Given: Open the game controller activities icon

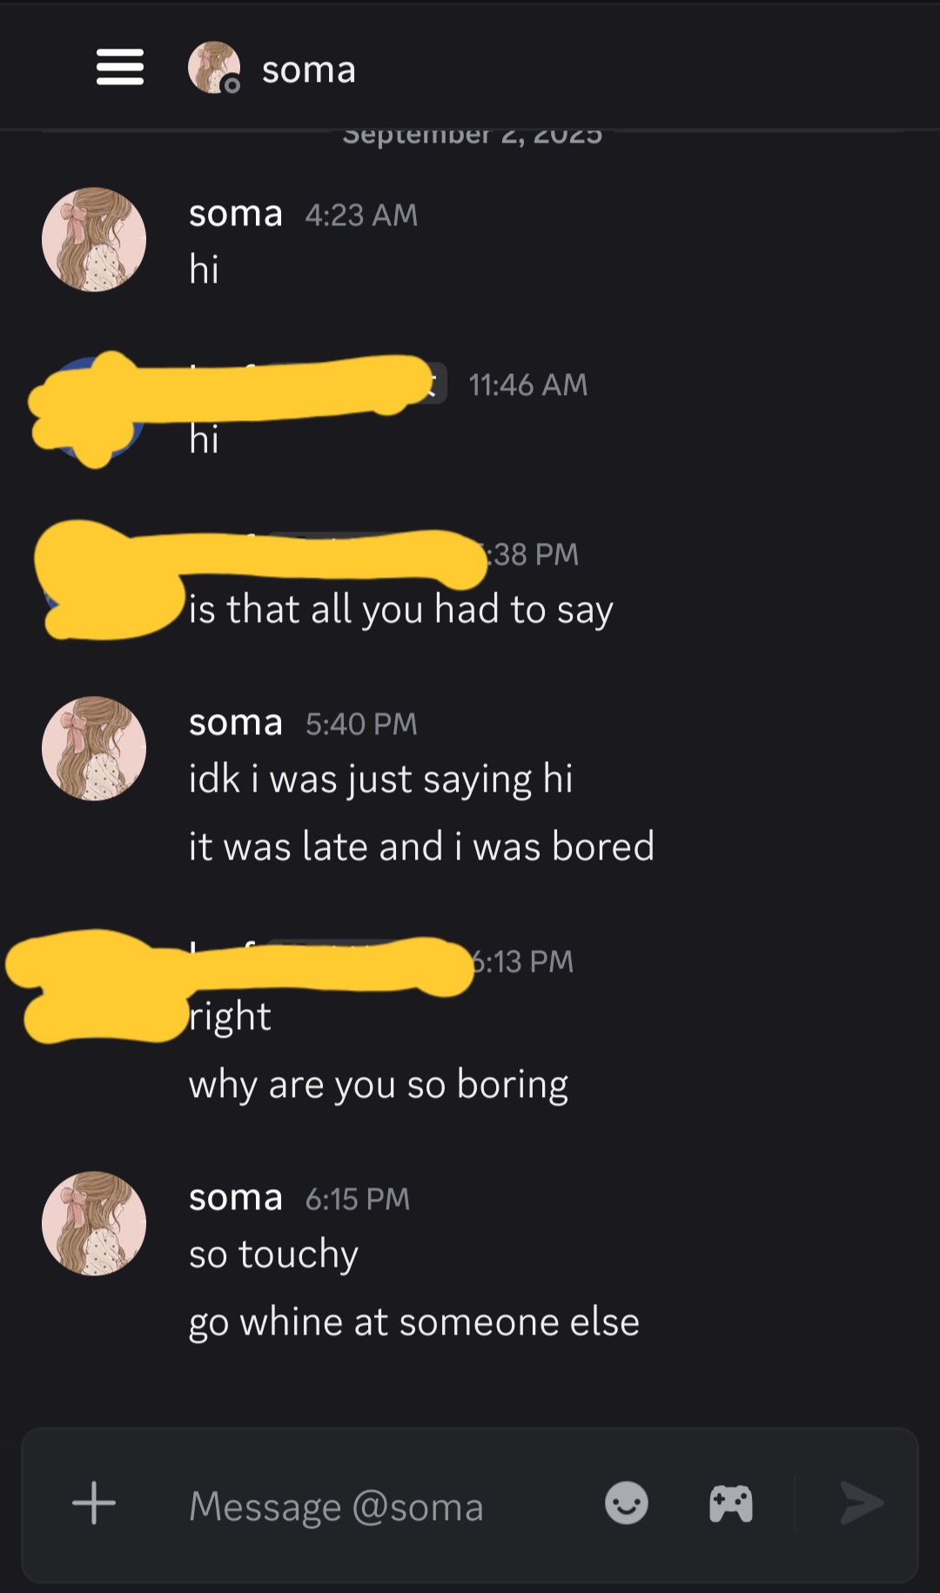Looking at the screenshot, I should [x=731, y=1503].
